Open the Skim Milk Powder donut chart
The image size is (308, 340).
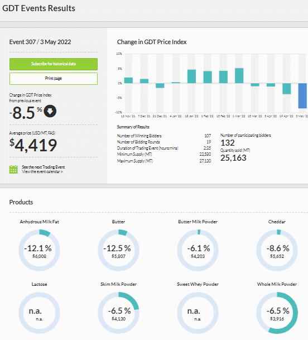point(118,313)
